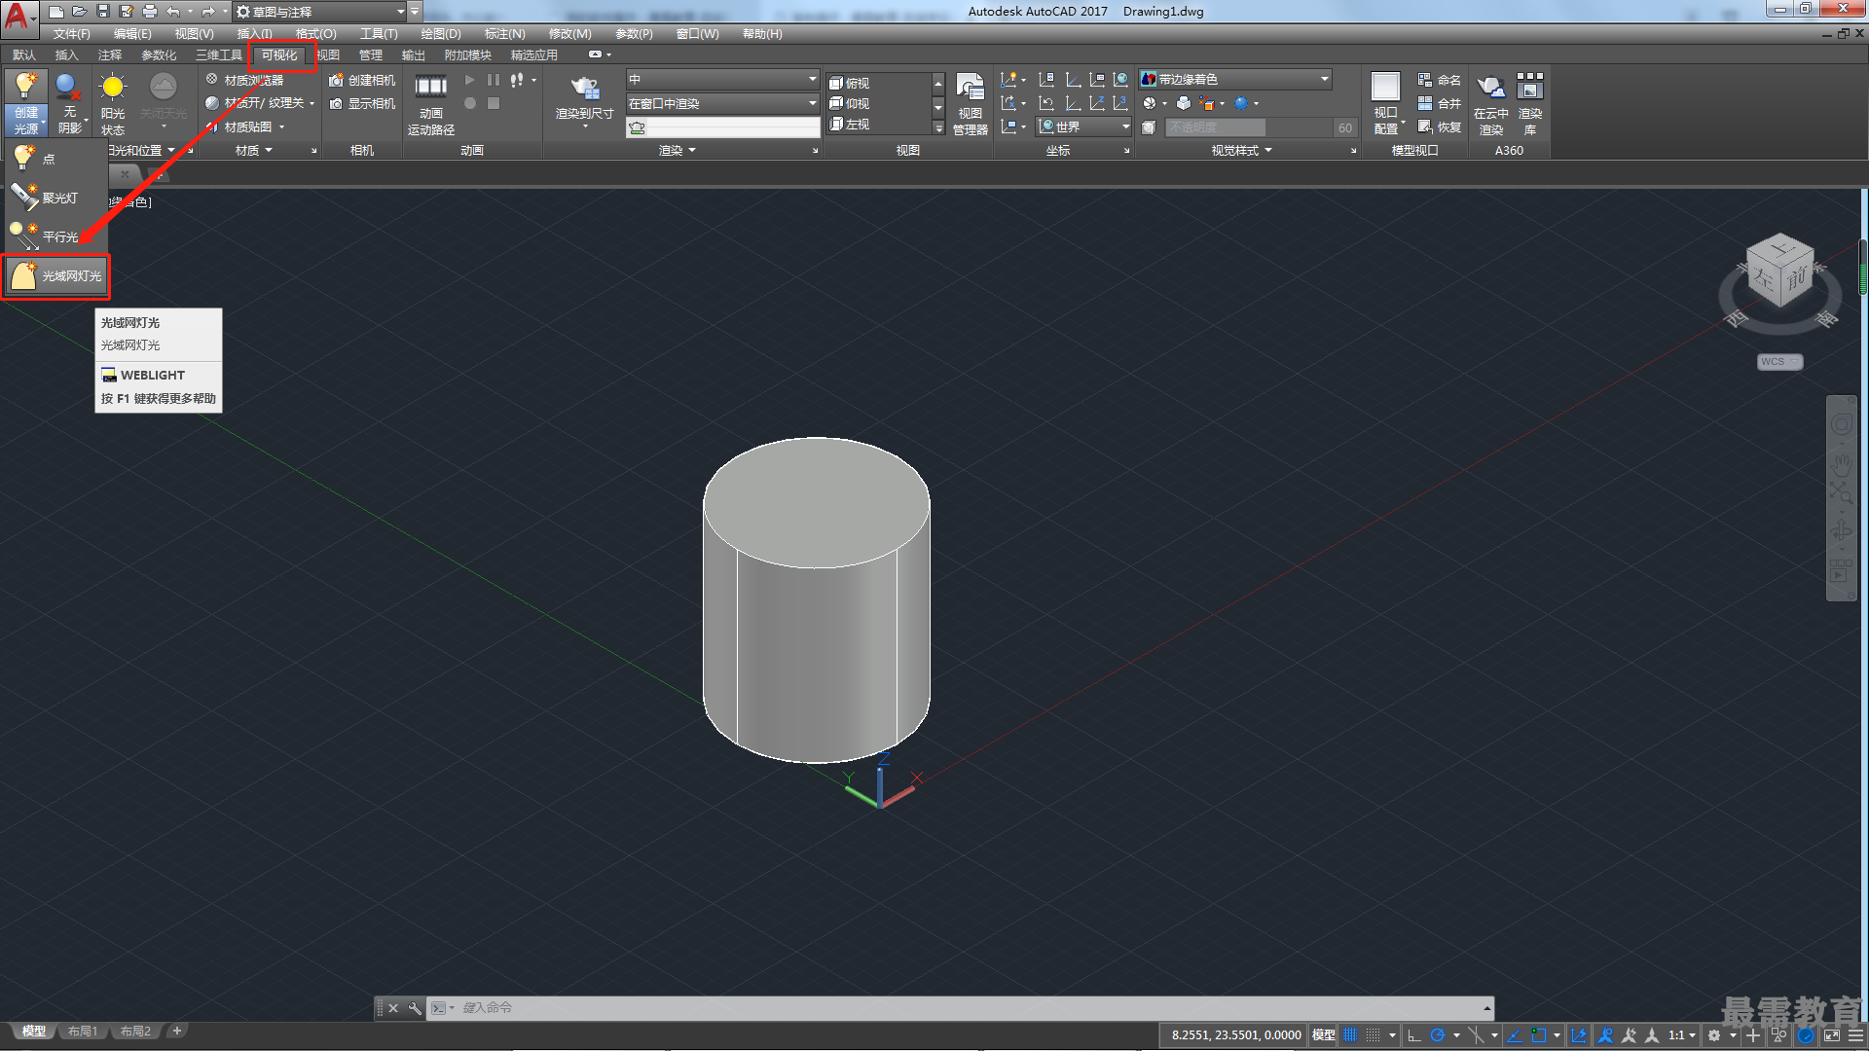
Task: Click the customization hamburger icon in status bar
Action: (x=1855, y=1035)
